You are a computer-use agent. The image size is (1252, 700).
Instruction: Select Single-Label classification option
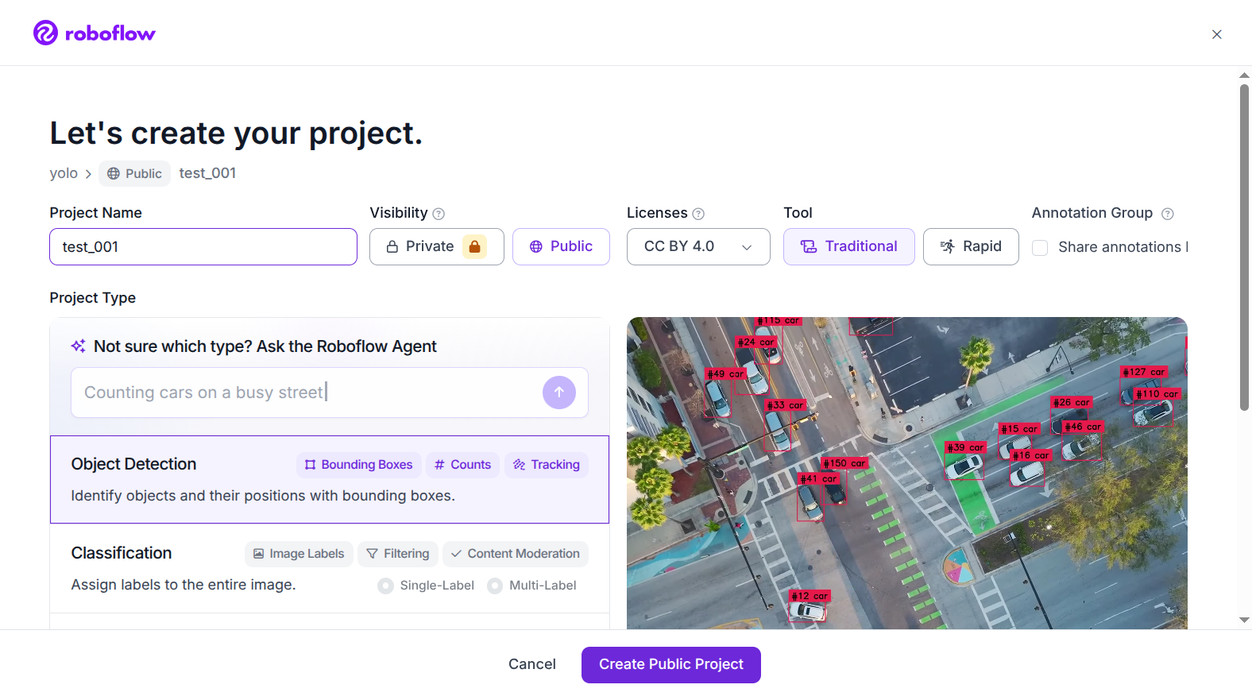click(386, 586)
